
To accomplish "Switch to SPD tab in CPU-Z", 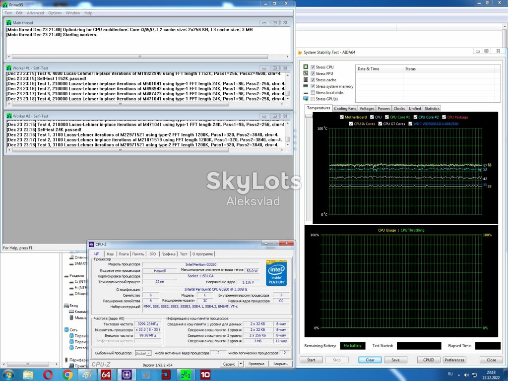I will tap(153, 254).
